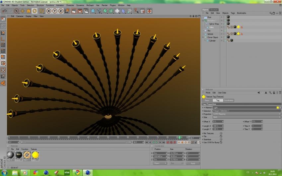Open the Plugins menu
This screenshot has width=282, height=176.
click(x=113, y=5)
